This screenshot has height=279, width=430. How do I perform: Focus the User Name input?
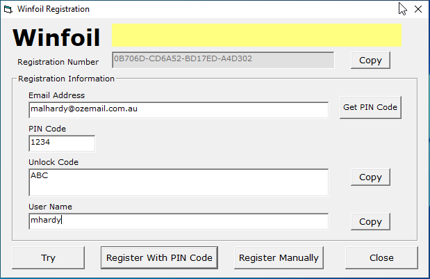[179, 221]
